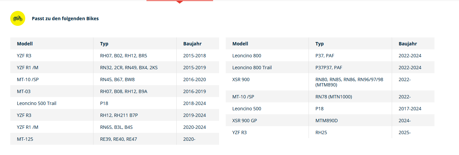Select type cell 'RE39, RE40, RE47'
Screen dimensions: 459x155
(x=119, y=139)
